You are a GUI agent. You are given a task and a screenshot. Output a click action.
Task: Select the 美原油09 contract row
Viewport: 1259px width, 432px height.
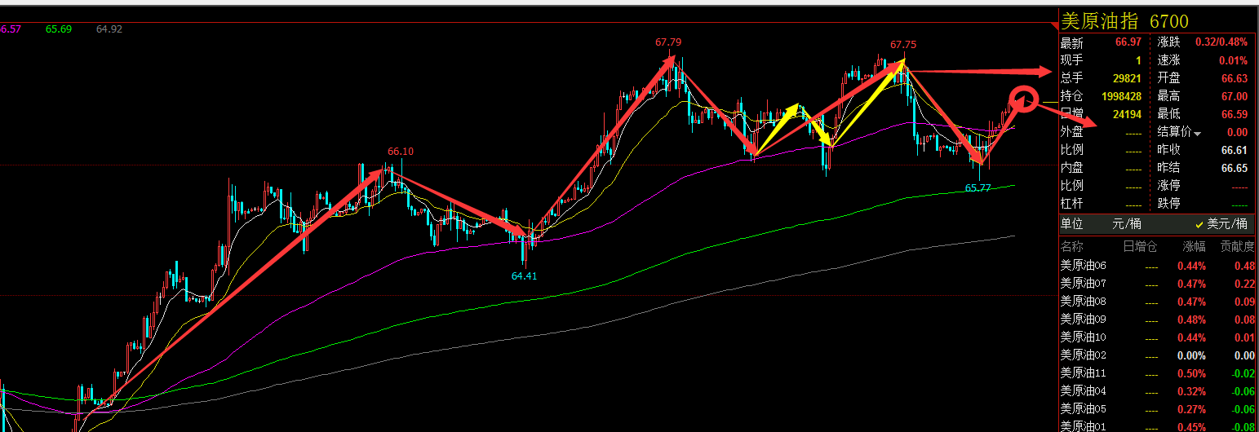(x=1158, y=320)
